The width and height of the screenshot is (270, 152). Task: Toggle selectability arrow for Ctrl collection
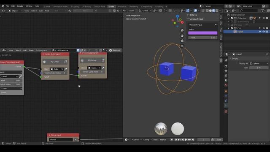[260, 28]
